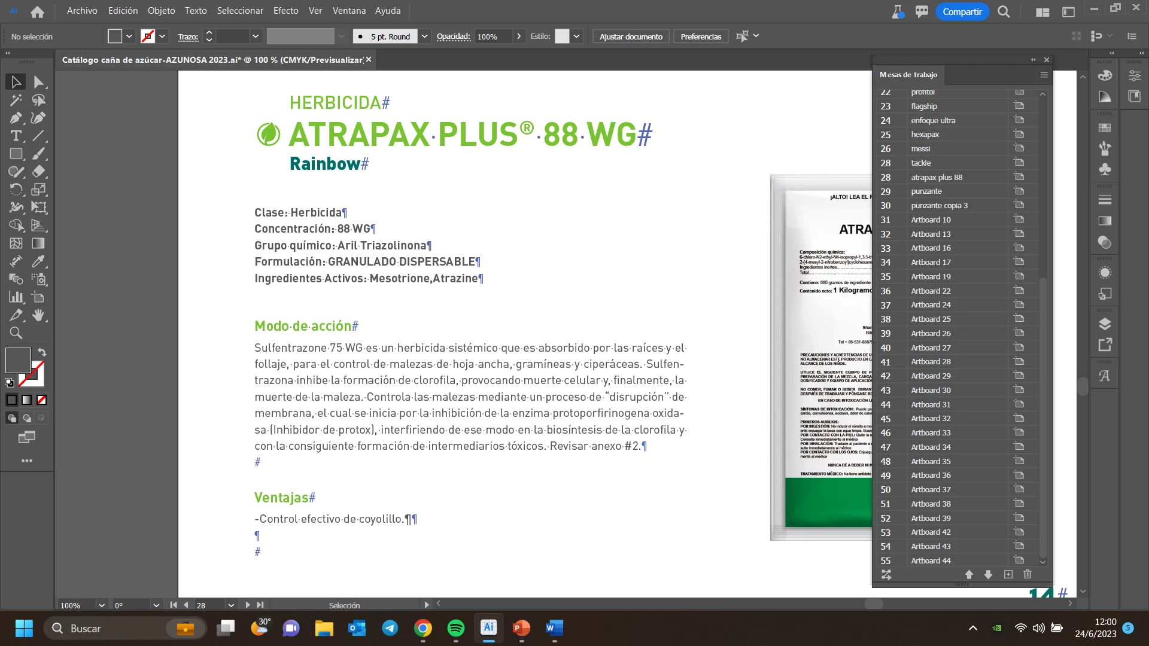This screenshot has width=1149, height=646.
Task: Open the Efecto menu
Action: click(x=285, y=11)
